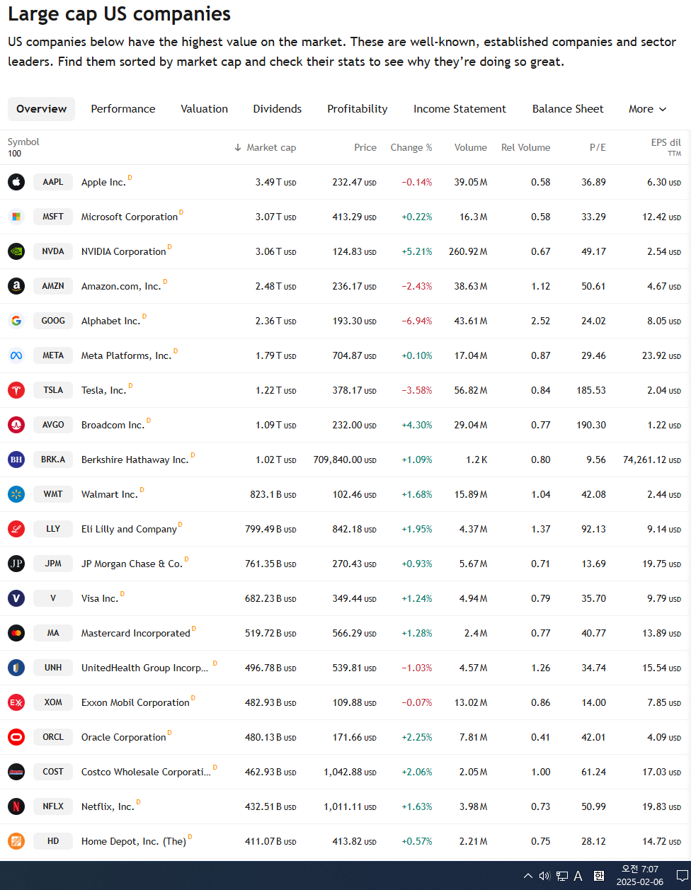Sort by the Price column header
Image resolution: width=691 pixels, height=890 pixels.
(x=365, y=147)
